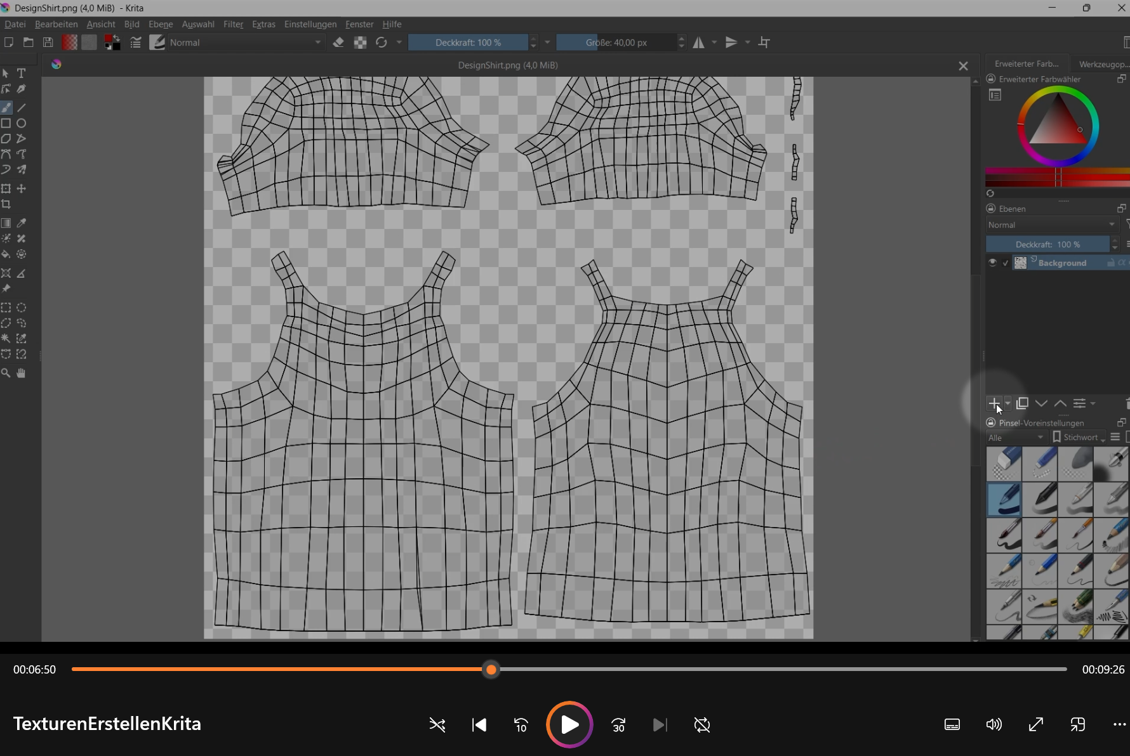Viewport: 1130px width, 756px height.
Task: Hide the Background layer
Action: pyautogui.click(x=994, y=262)
